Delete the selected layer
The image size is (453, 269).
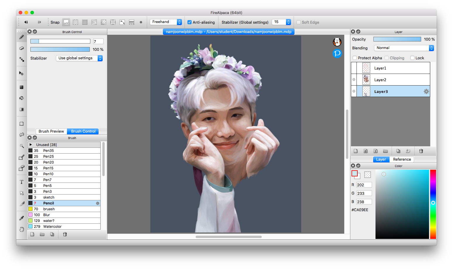(x=421, y=151)
